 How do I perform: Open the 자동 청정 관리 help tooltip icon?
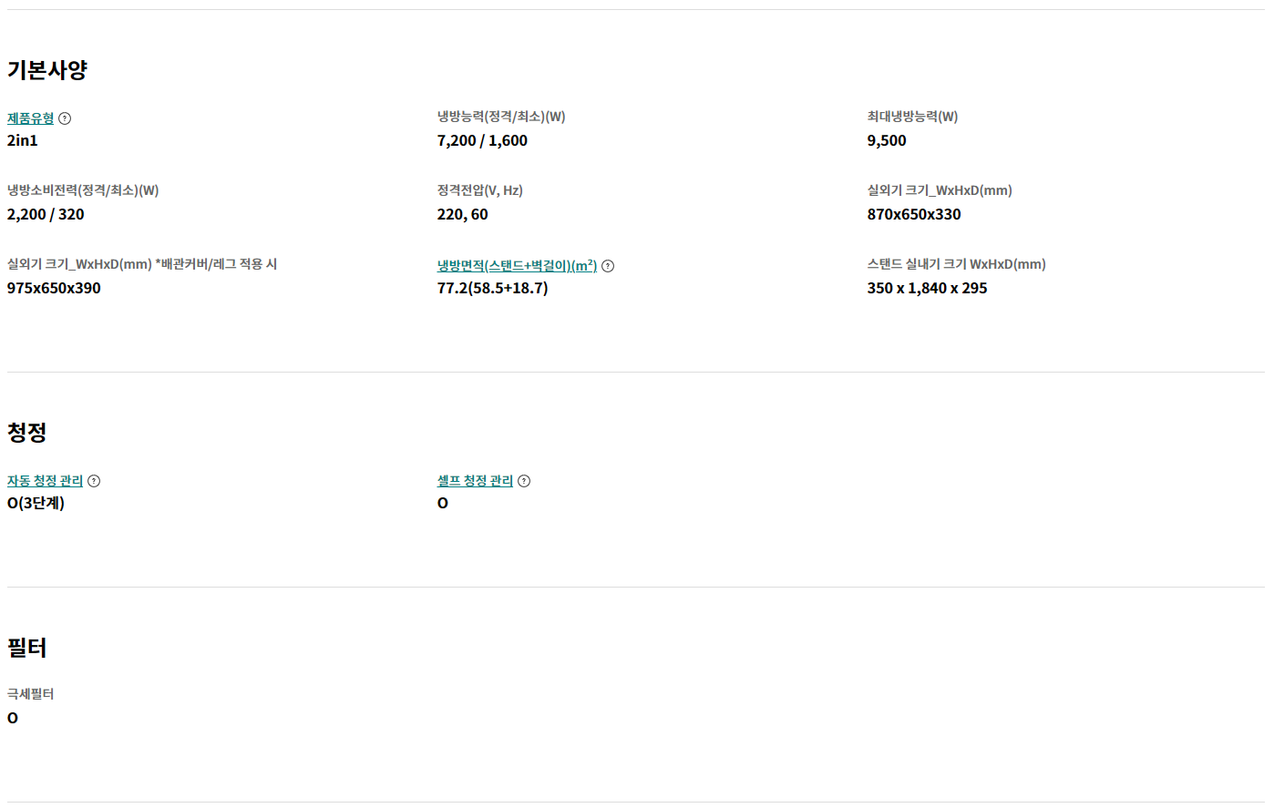coord(94,481)
